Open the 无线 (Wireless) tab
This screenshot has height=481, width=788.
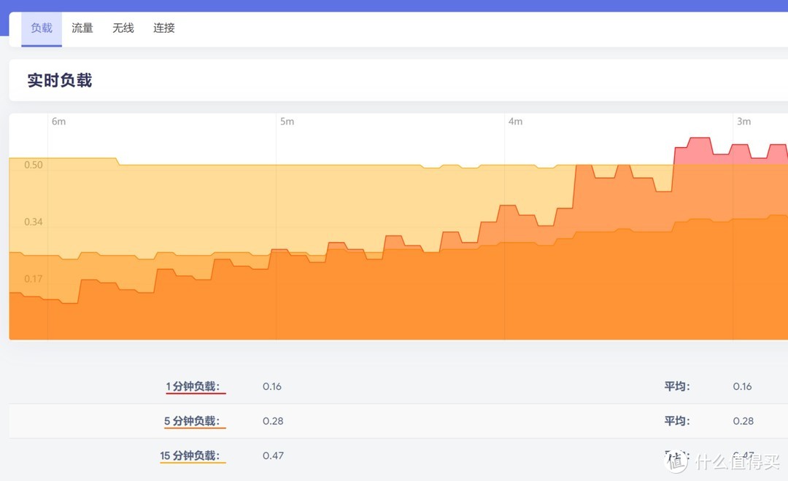pos(123,28)
